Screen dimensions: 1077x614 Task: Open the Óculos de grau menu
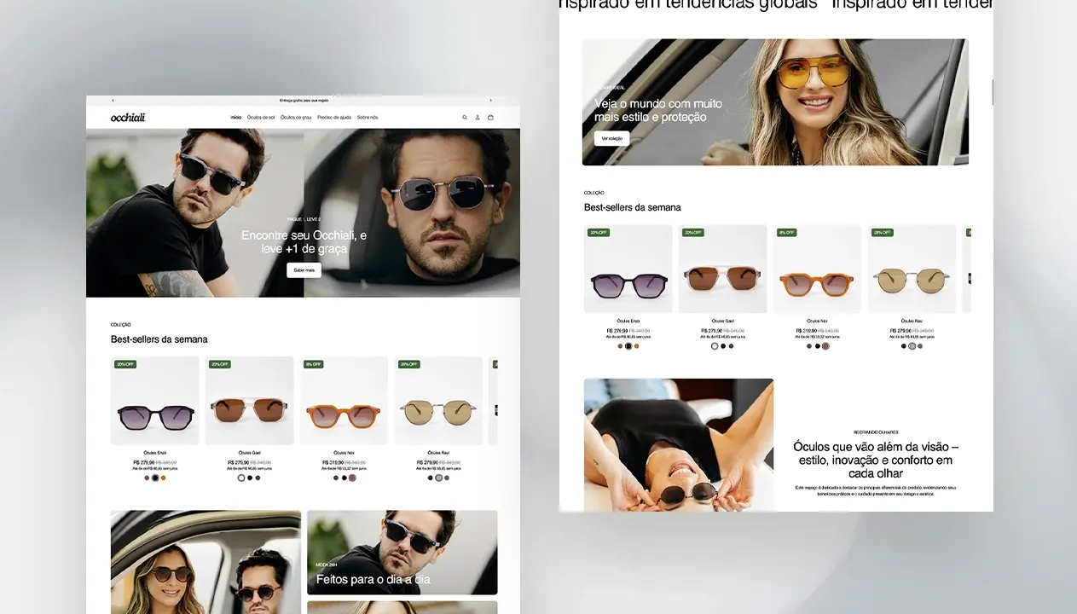pos(296,117)
